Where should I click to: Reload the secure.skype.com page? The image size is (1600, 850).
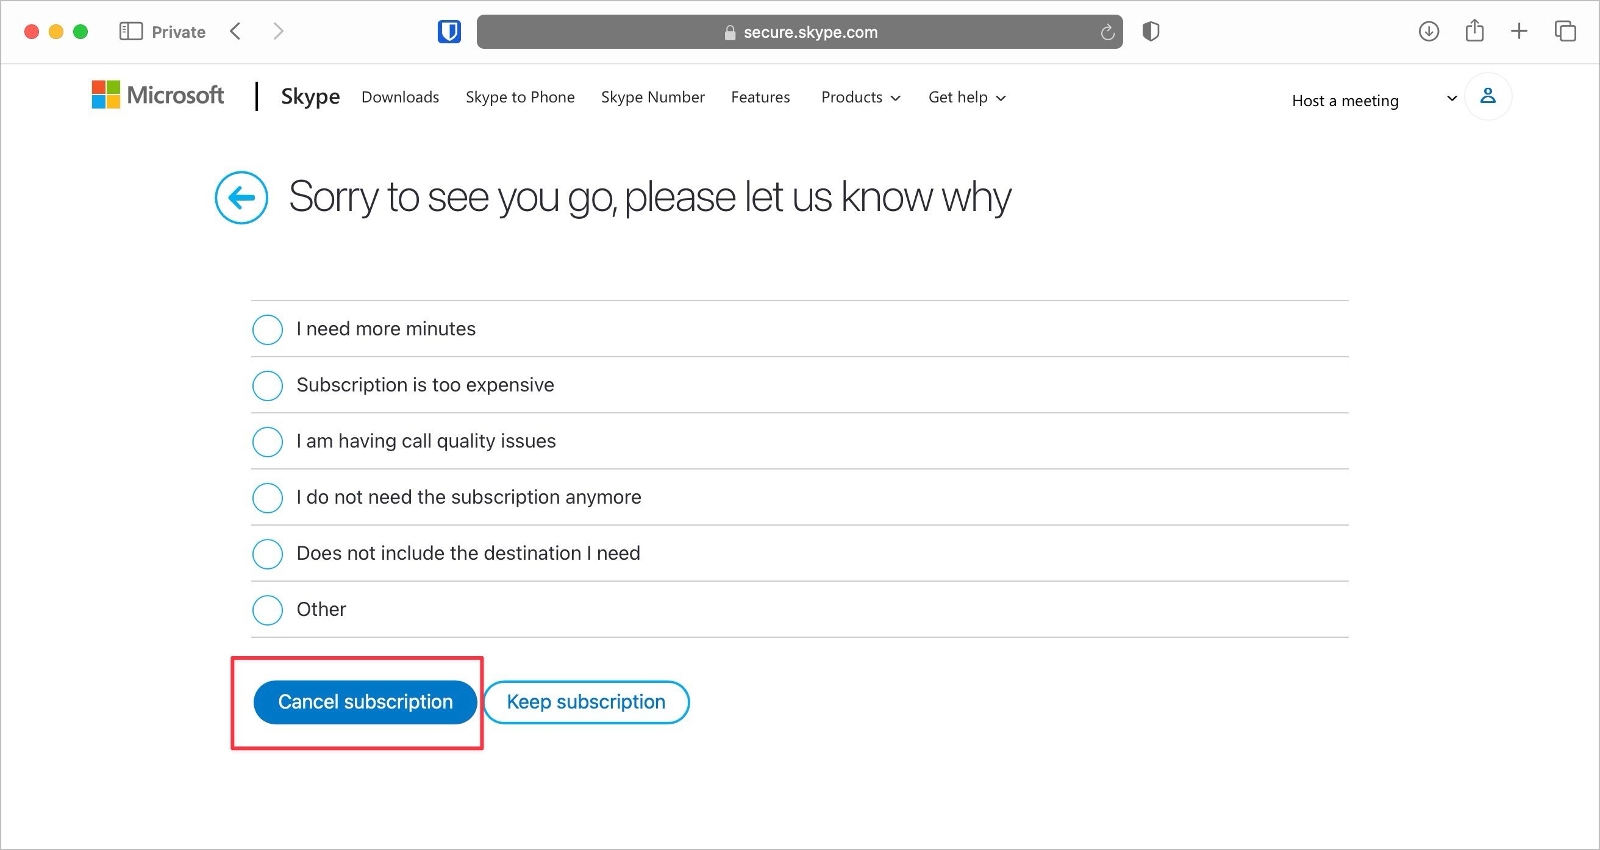1107,32
